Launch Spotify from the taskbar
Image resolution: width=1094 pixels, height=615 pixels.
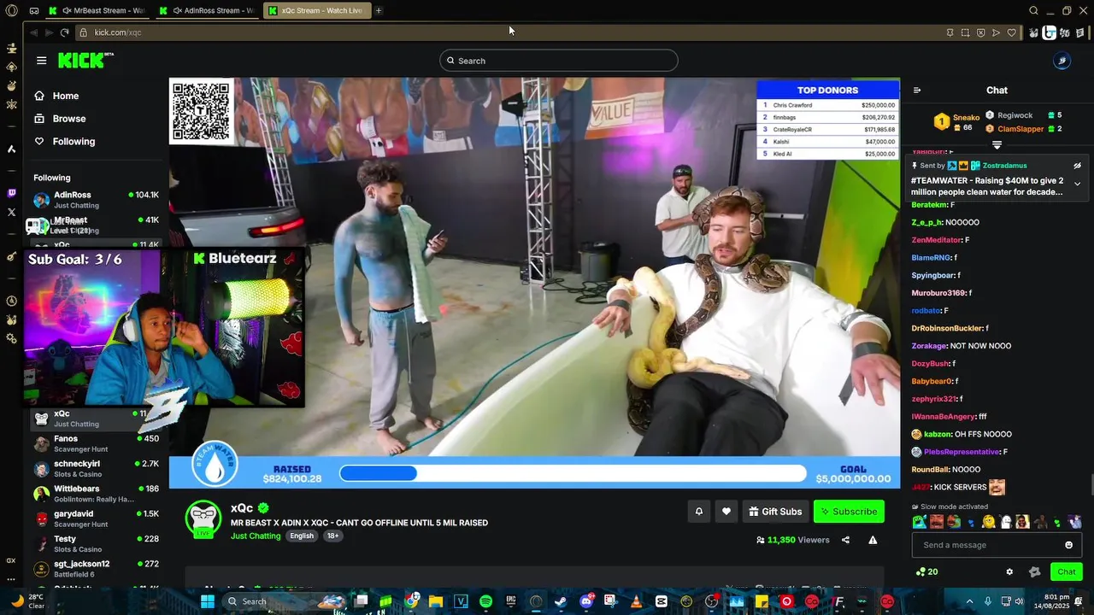tap(485, 601)
